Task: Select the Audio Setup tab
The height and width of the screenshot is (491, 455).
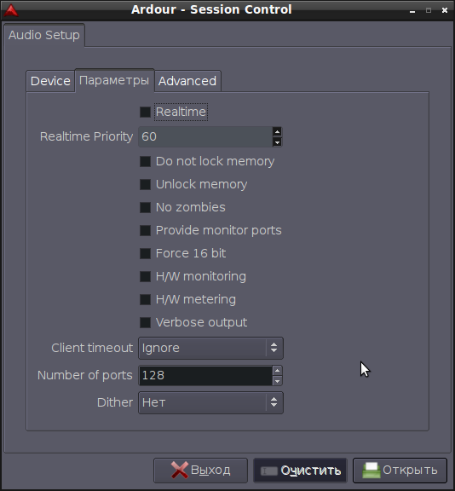Action: (x=44, y=35)
